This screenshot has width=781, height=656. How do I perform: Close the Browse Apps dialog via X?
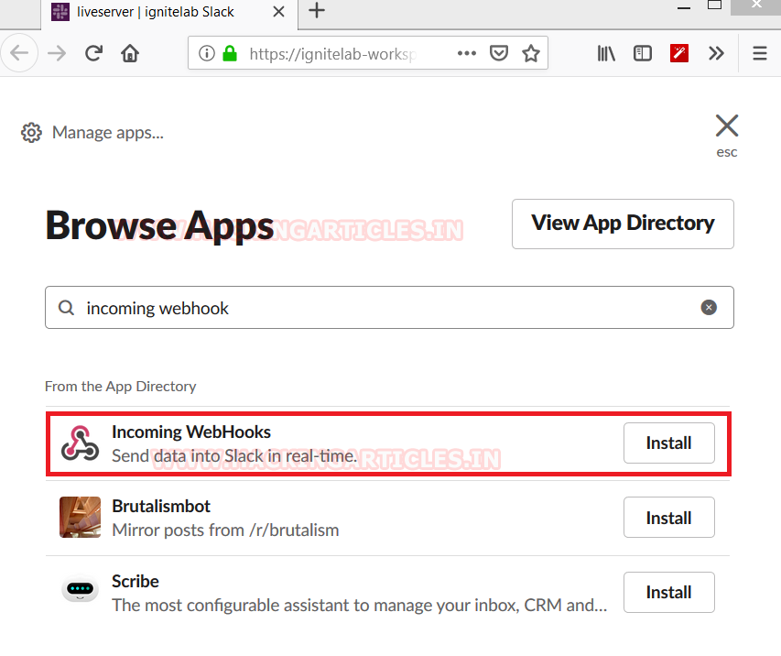tap(727, 126)
